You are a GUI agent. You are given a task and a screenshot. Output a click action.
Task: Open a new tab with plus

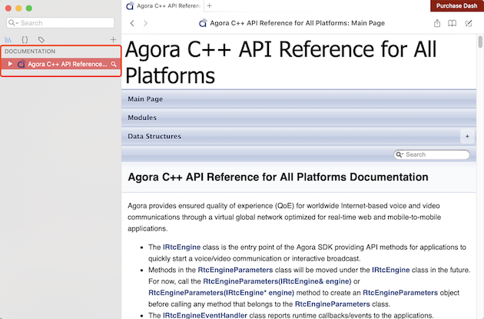tap(210, 5)
